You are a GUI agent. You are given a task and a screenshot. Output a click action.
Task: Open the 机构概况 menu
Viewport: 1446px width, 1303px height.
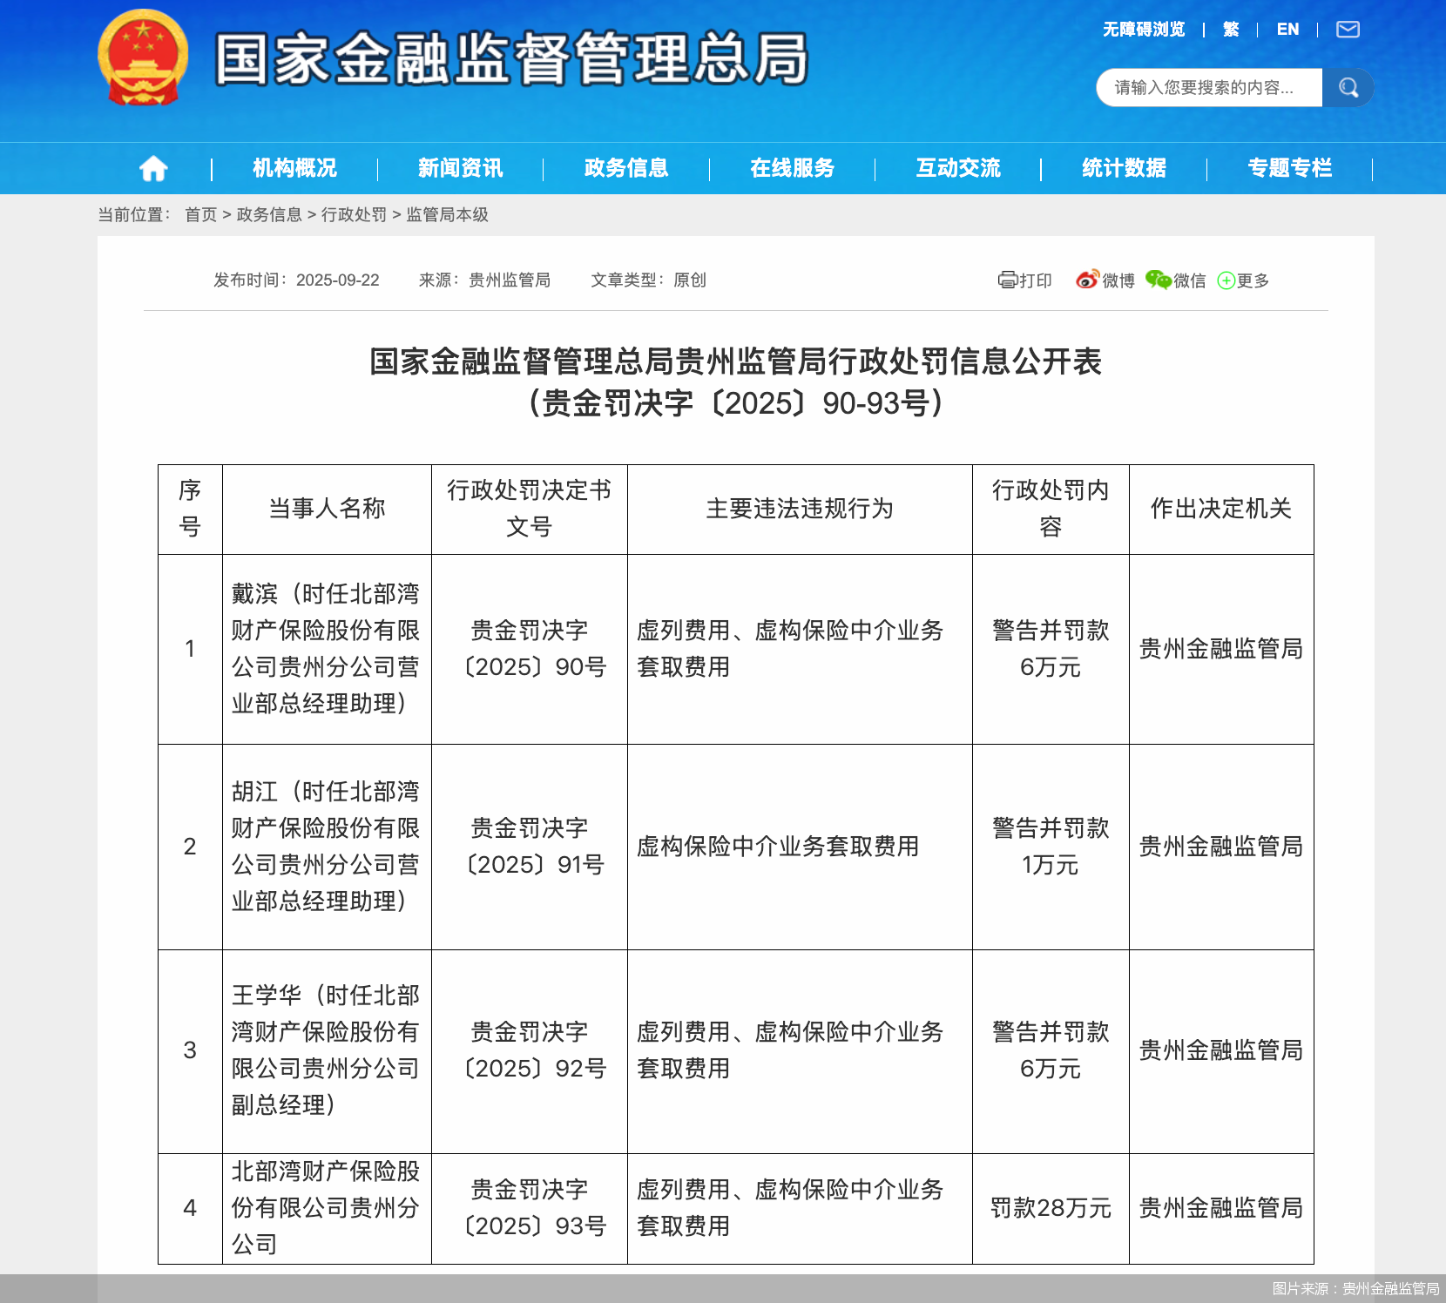[x=294, y=168]
